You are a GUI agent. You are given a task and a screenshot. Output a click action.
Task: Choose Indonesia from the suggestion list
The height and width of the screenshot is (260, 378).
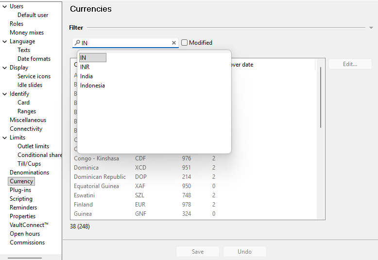pos(92,86)
